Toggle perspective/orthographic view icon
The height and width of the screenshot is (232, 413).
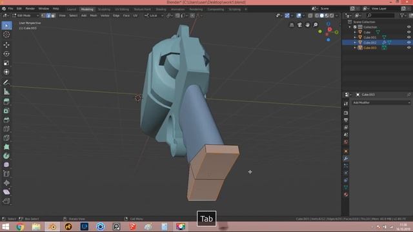point(292,25)
